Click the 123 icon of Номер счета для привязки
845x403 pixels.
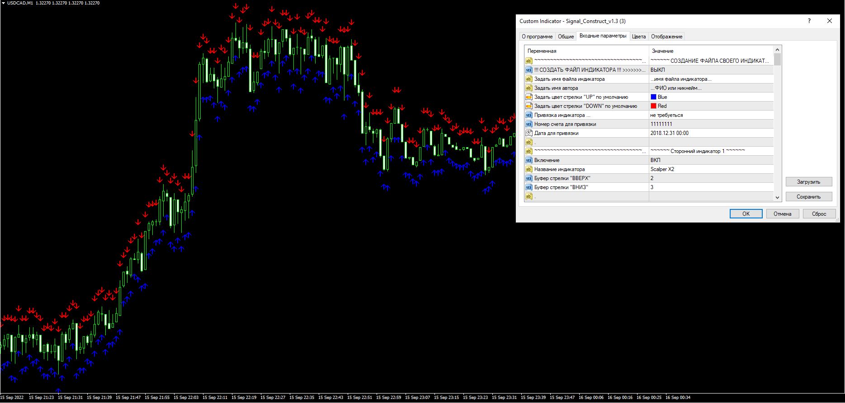tap(529, 124)
